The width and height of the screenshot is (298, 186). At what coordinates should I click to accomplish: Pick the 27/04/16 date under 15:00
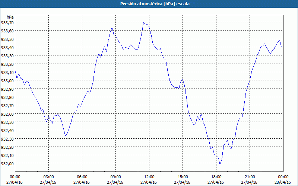click(x=182, y=182)
